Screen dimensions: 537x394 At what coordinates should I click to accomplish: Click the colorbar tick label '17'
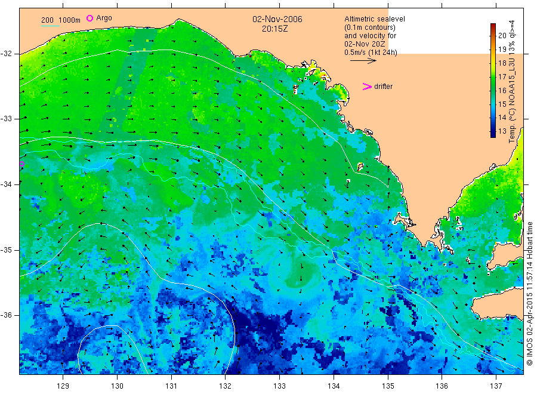(502, 76)
